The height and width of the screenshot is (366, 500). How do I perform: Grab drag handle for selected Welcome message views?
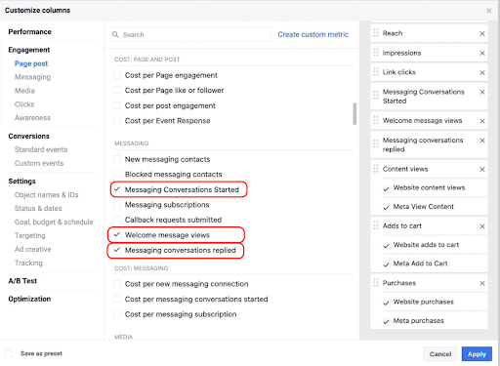(376, 120)
